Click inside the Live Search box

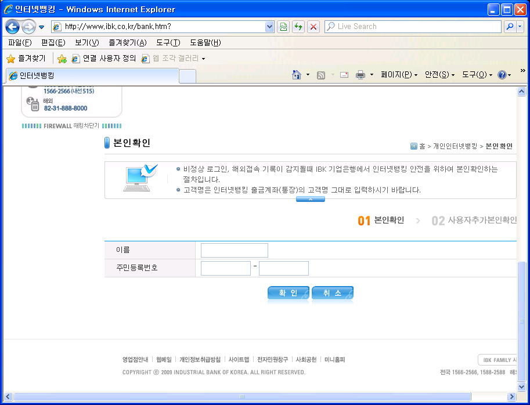pos(413,26)
